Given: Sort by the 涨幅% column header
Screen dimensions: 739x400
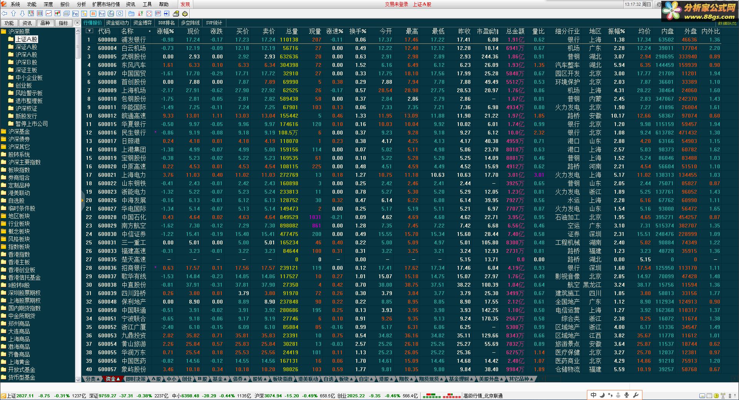Looking at the screenshot, I should [x=165, y=31].
